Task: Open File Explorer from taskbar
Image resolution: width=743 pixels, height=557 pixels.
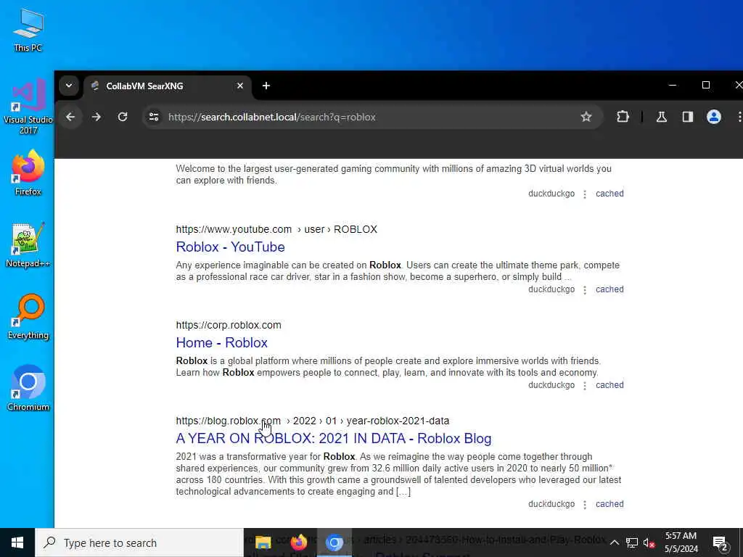Action: click(x=263, y=542)
